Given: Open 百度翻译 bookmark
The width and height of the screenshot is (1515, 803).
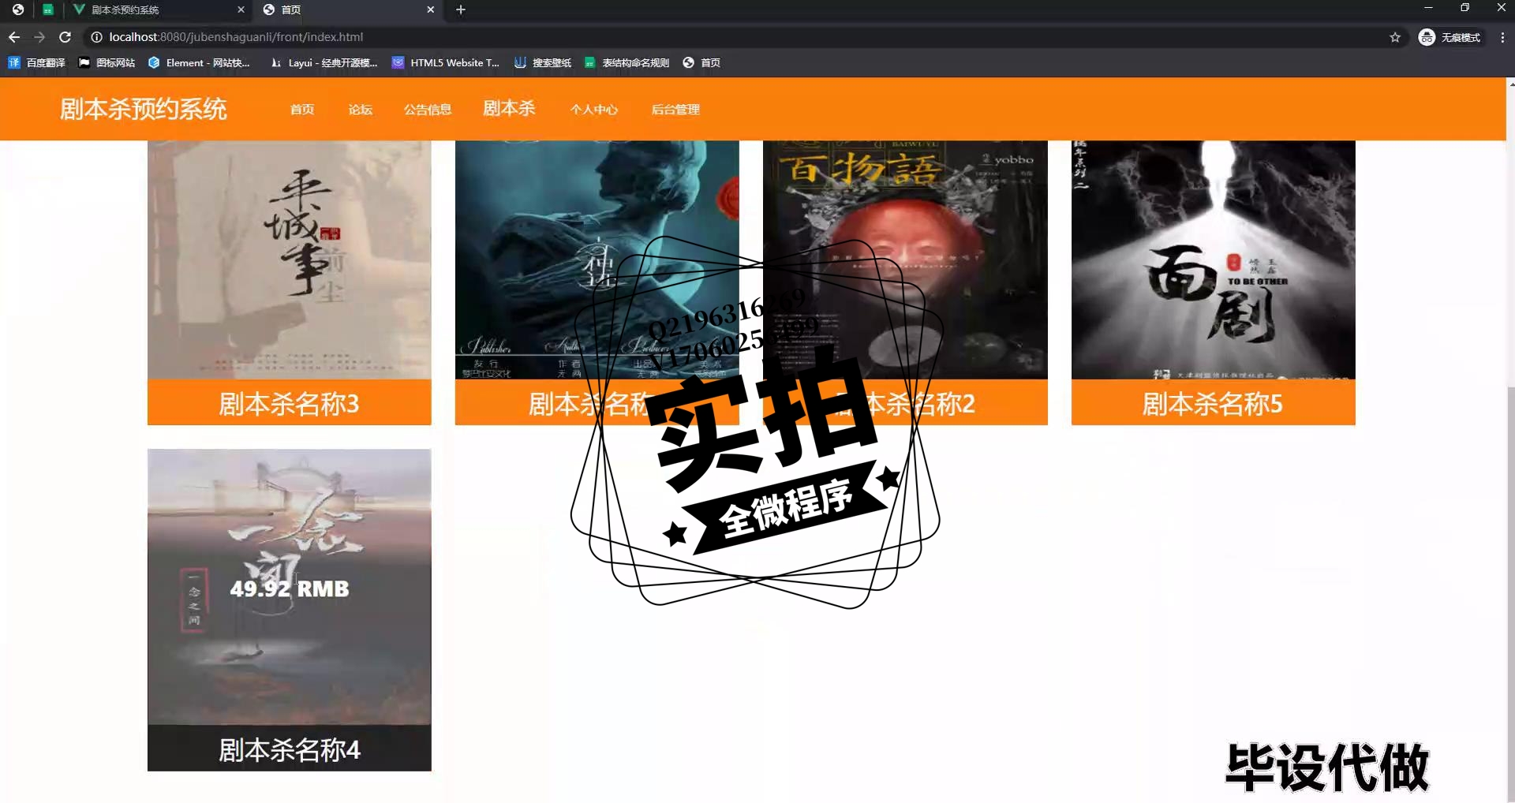Looking at the screenshot, I should 37,62.
